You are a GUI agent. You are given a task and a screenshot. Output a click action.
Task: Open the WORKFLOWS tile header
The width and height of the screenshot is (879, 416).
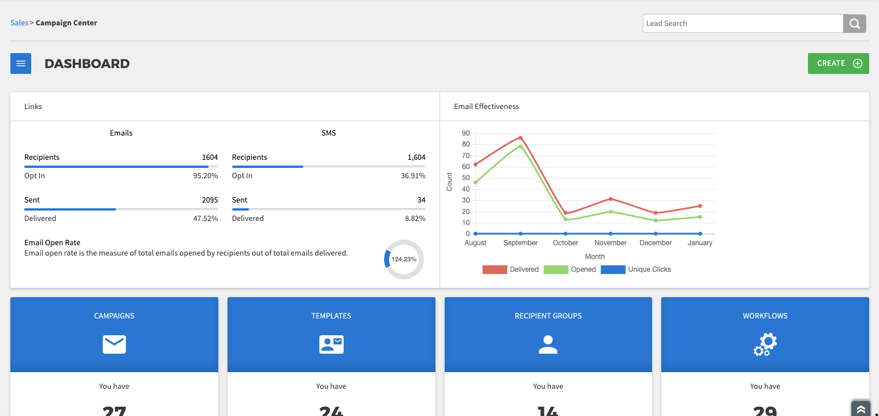[x=765, y=316]
